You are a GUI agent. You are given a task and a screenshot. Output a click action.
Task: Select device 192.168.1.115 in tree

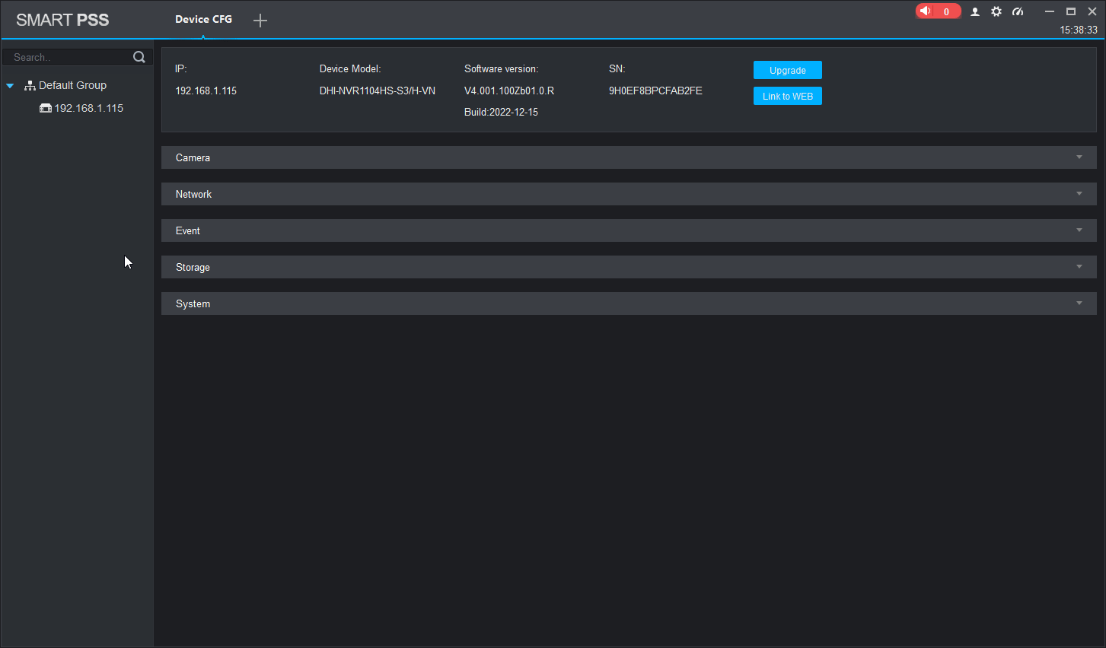(88, 108)
